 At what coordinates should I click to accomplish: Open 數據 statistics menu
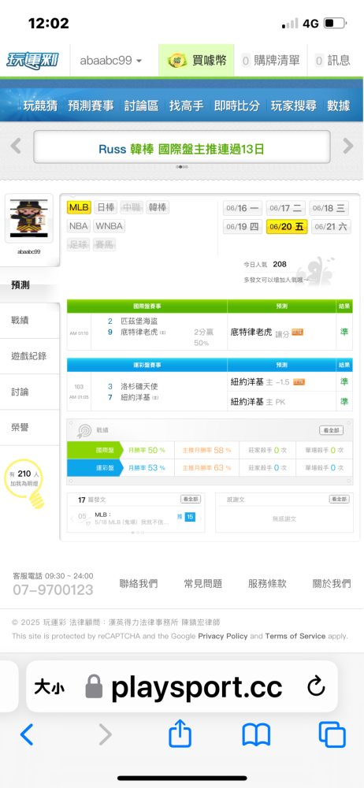click(338, 106)
